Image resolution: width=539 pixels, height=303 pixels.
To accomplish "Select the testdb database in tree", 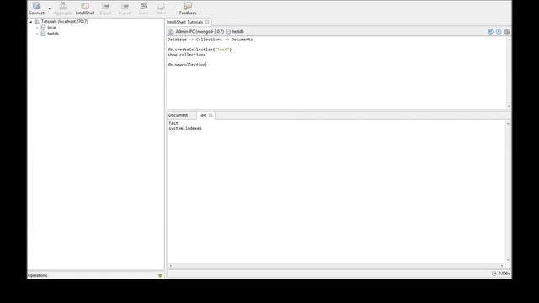I will tap(53, 34).
